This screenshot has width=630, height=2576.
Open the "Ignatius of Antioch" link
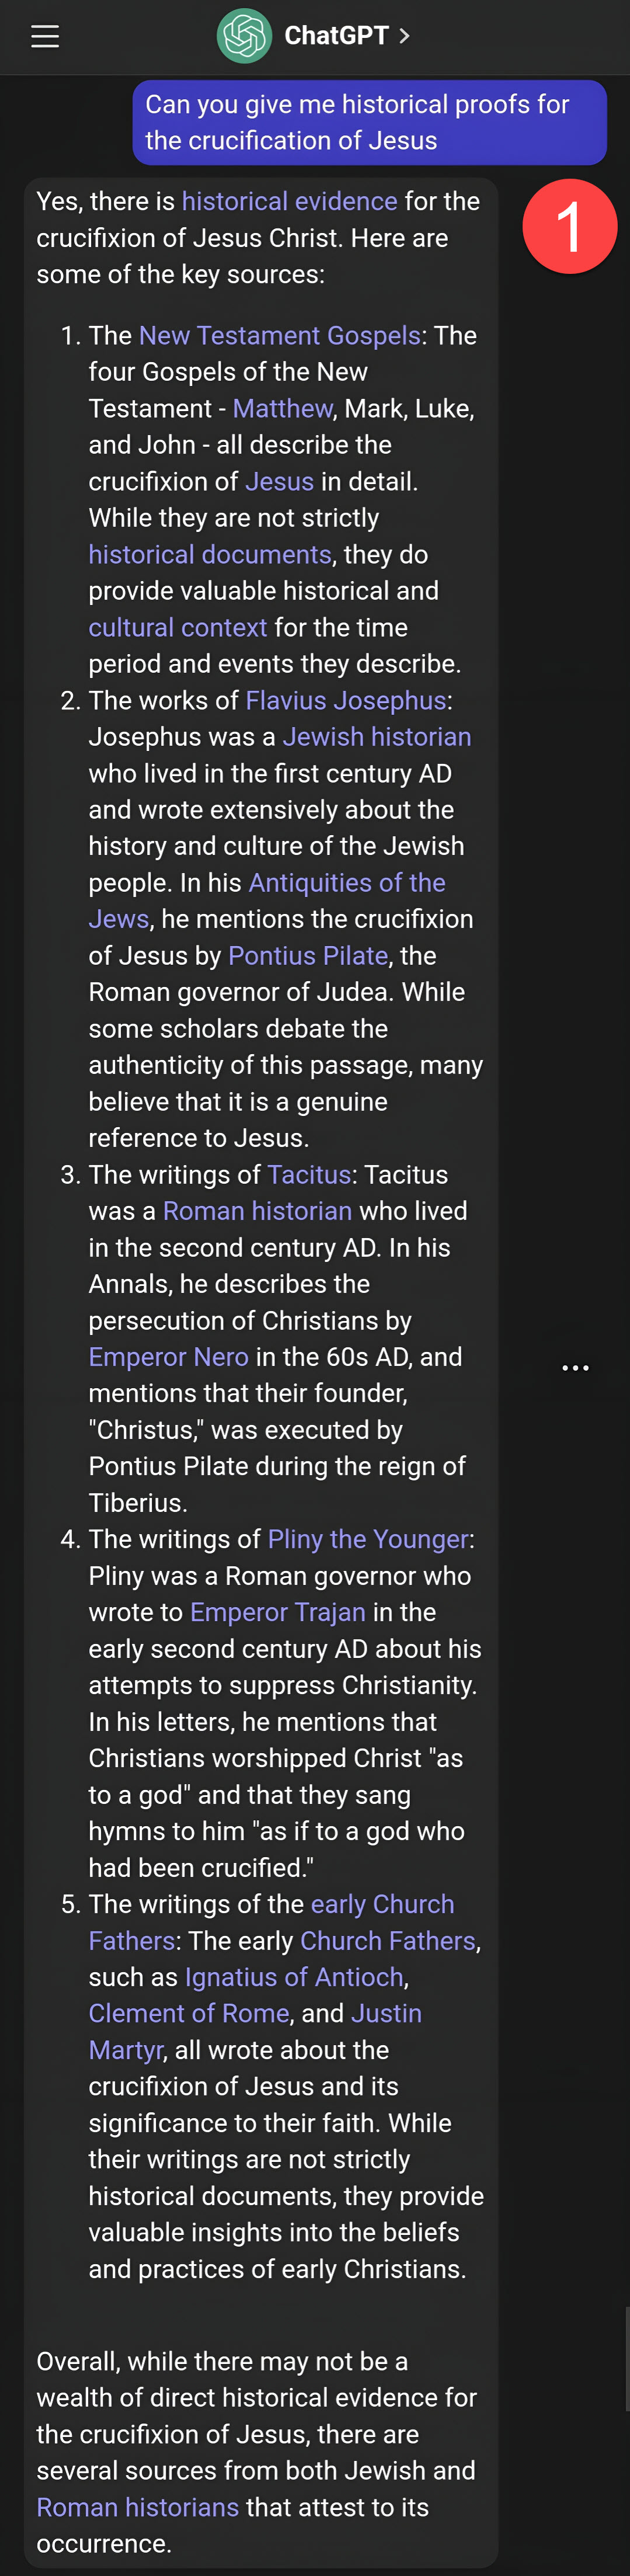click(294, 1977)
